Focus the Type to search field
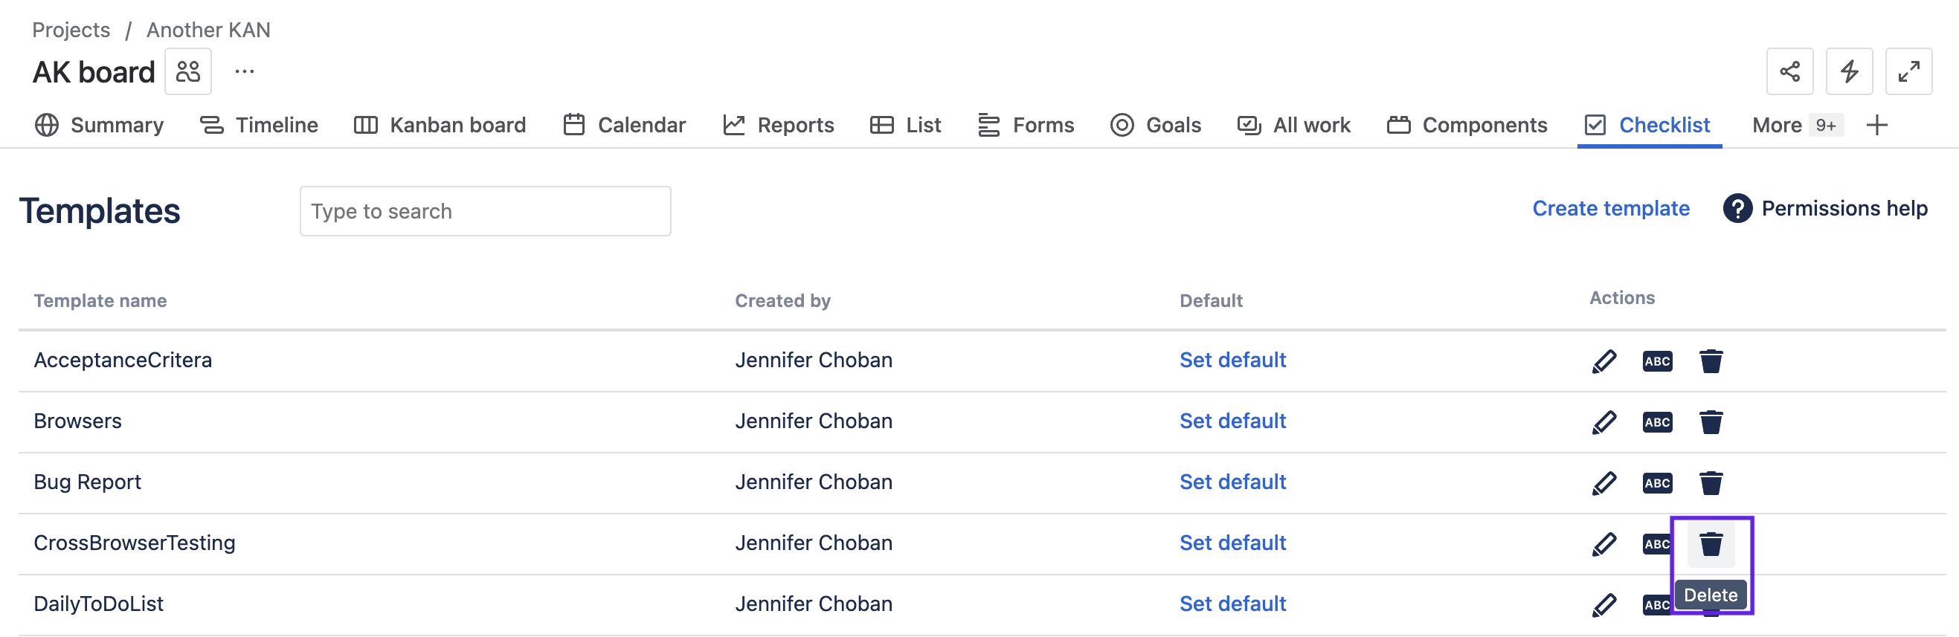 point(485,211)
